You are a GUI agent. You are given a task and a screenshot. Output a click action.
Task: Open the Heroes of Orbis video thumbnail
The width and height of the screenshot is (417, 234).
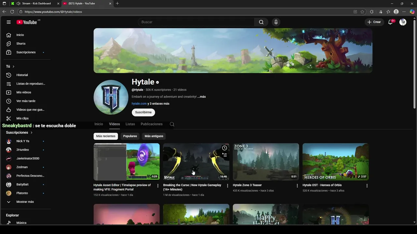[x=336, y=162]
